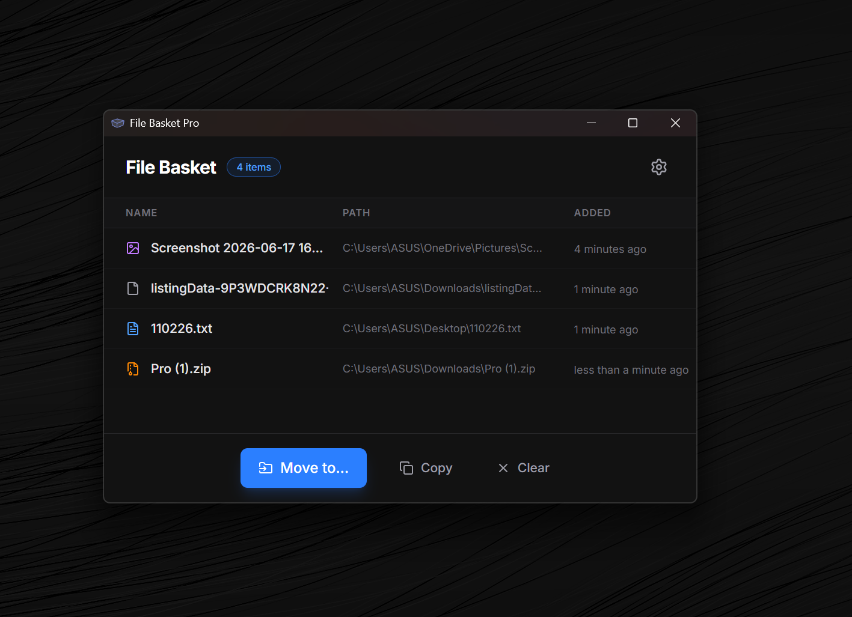Click the 'less than a minute ago' timestamp
This screenshot has width=852, height=617.
[631, 370]
